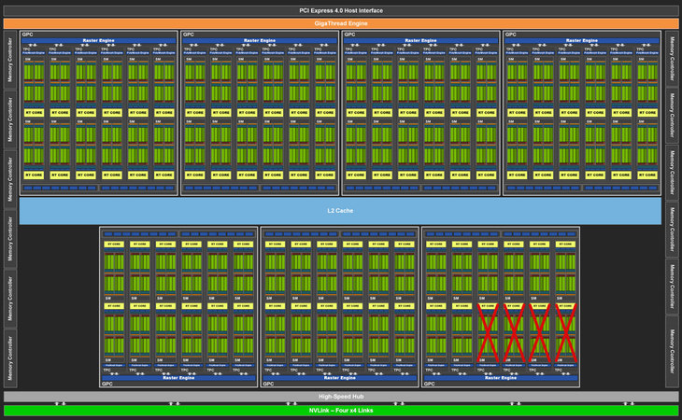This screenshot has width=682, height=420.
Task: Click the leftmost red X mark
Action: pyautogui.click(x=487, y=332)
